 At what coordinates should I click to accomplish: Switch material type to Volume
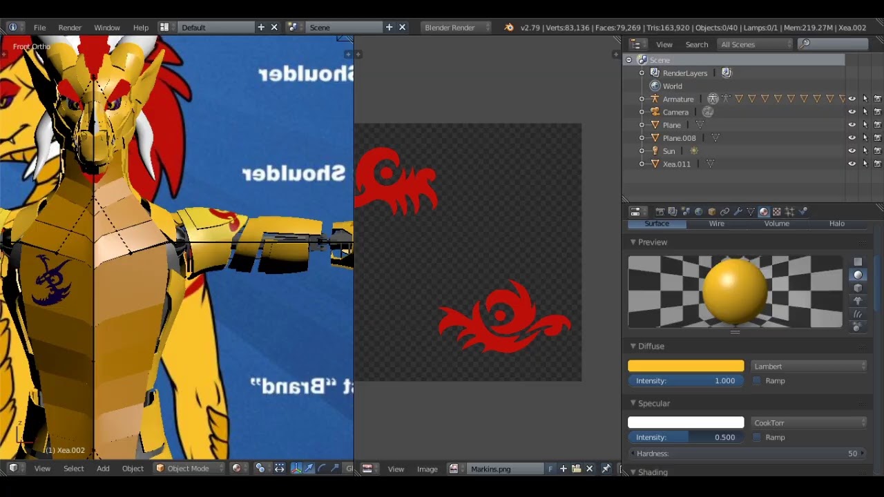tap(777, 224)
